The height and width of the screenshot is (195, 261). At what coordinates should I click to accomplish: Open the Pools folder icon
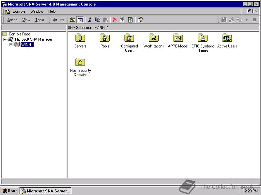click(x=105, y=38)
